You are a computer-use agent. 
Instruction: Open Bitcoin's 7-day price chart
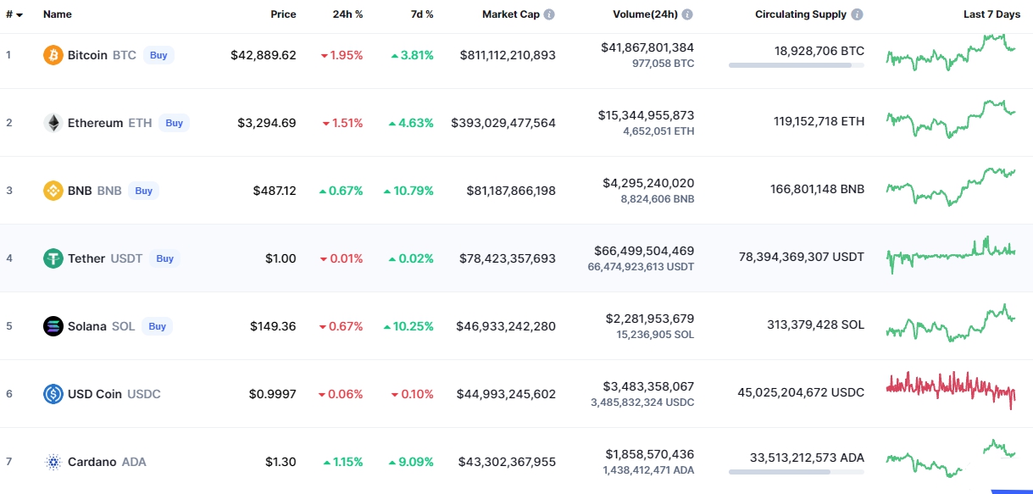pyautogui.click(x=951, y=53)
